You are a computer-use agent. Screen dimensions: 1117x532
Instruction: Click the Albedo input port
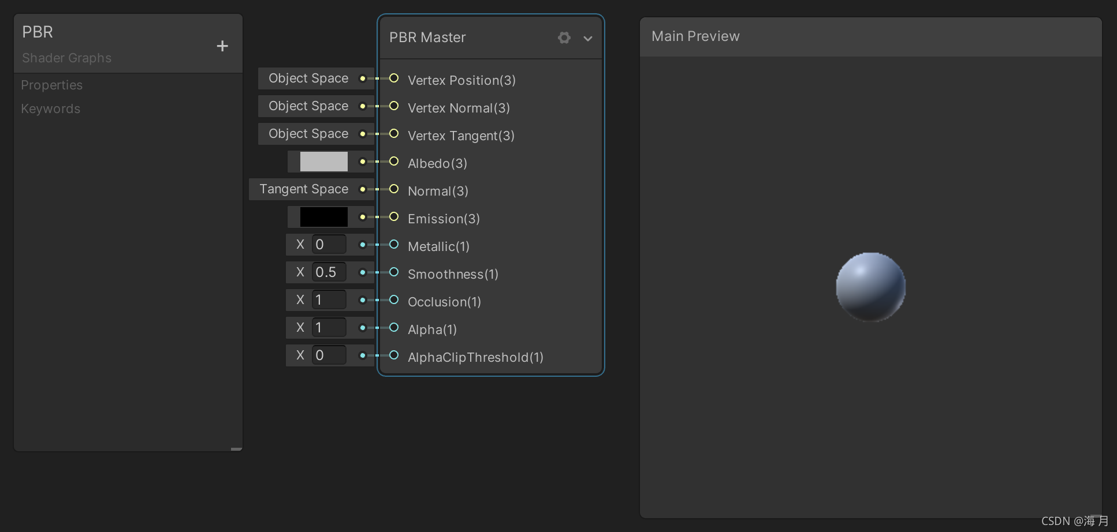394,161
